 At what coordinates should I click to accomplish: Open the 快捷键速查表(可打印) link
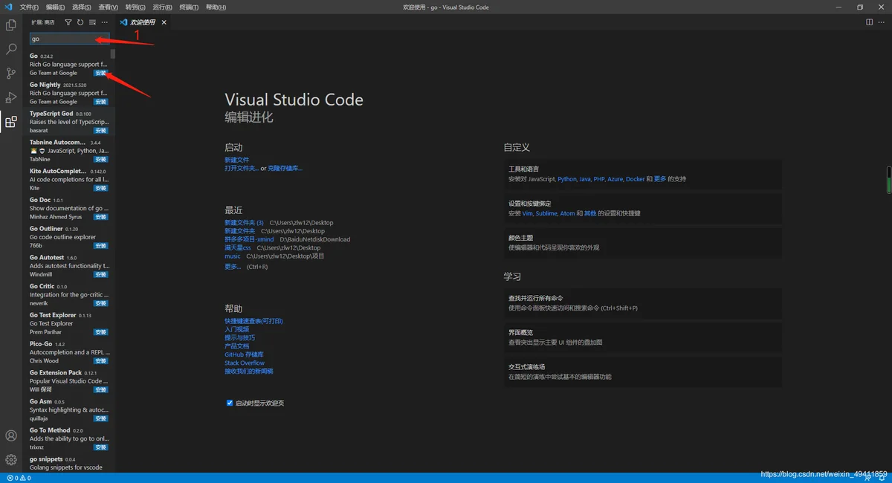(x=253, y=321)
